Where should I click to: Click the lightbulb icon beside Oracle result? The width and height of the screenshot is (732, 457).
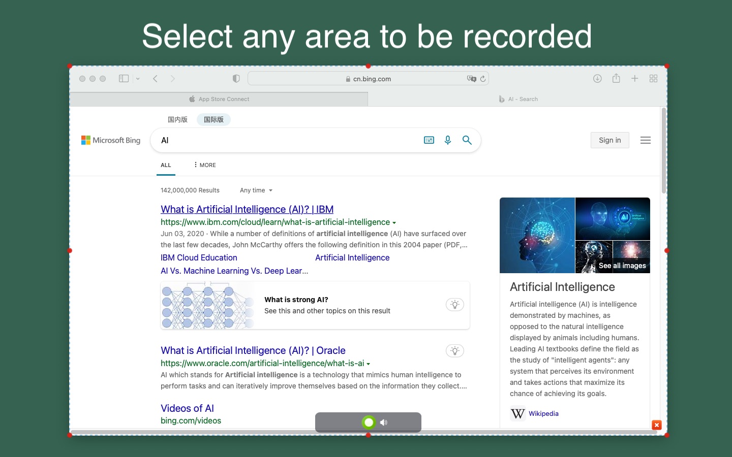tap(455, 351)
